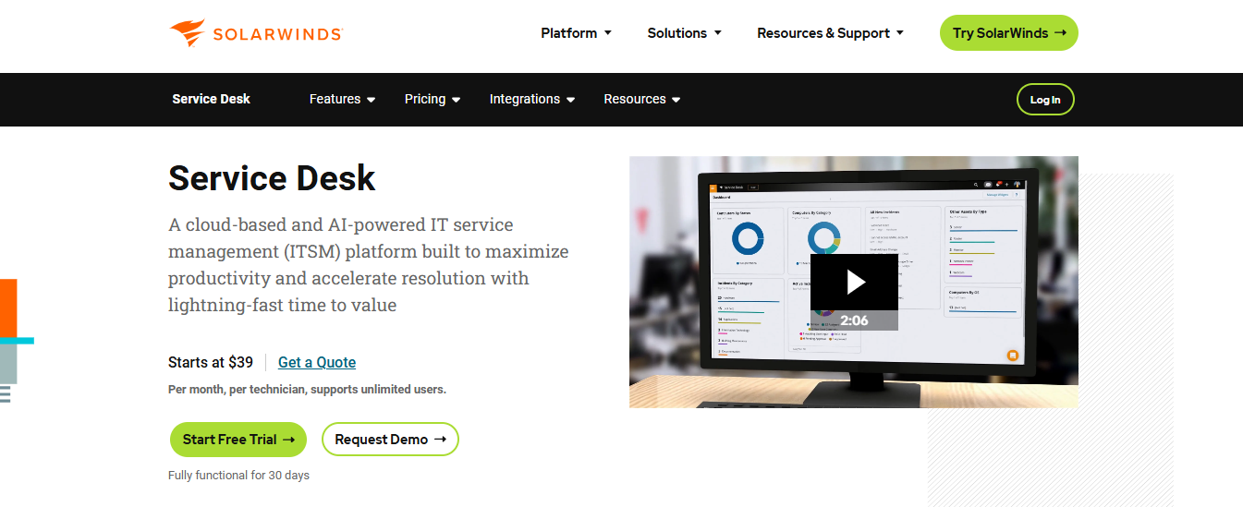Image resolution: width=1243 pixels, height=507 pixels.
Task: Click the 2:06 video duration label
Action: [x=854, y=320]
